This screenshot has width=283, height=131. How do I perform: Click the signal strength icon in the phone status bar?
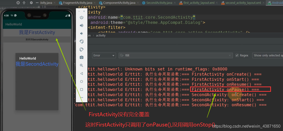tap(66, 15)
